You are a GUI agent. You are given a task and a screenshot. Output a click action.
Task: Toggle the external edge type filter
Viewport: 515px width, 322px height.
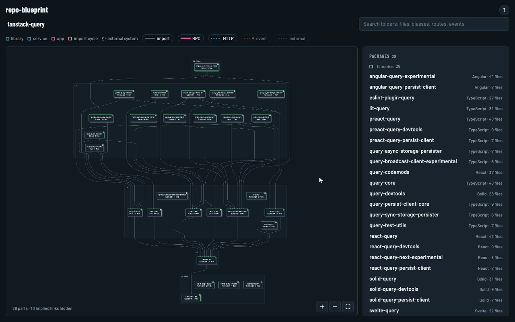(x=292, y=39)
